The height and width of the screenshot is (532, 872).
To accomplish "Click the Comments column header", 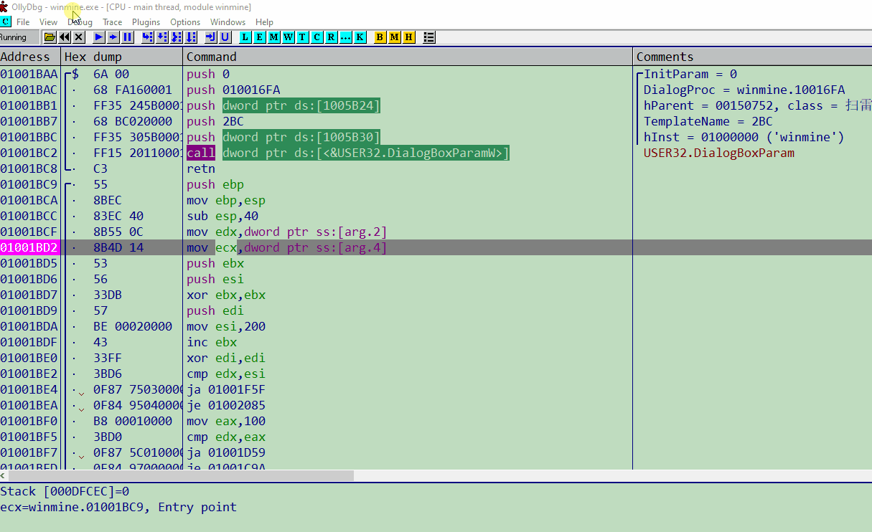I will pos(753,57).
